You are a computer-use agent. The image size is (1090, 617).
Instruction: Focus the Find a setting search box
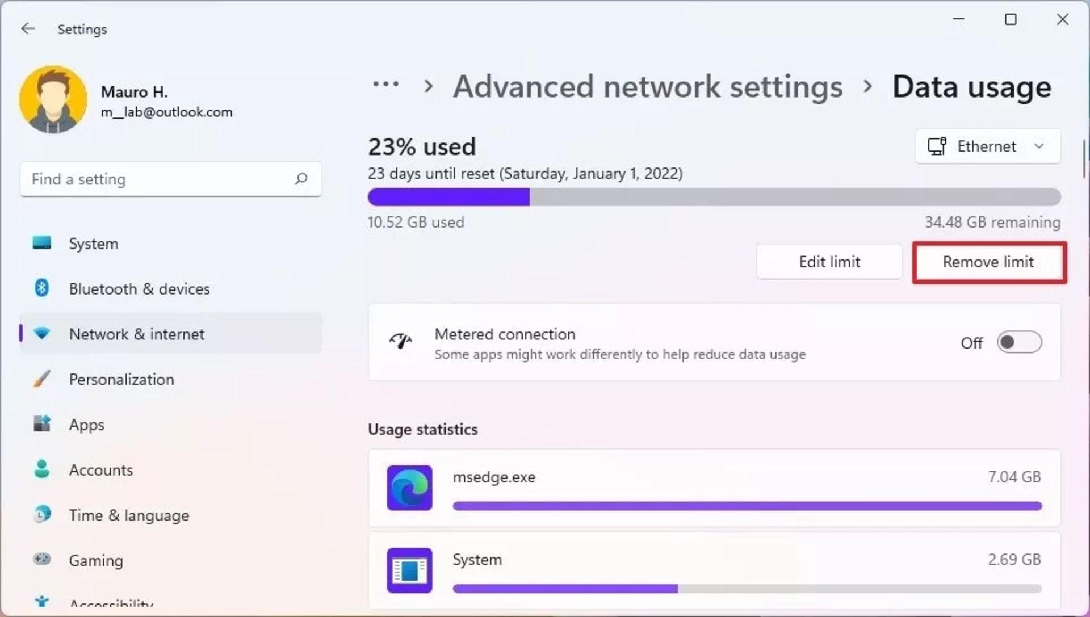point(171,179)
